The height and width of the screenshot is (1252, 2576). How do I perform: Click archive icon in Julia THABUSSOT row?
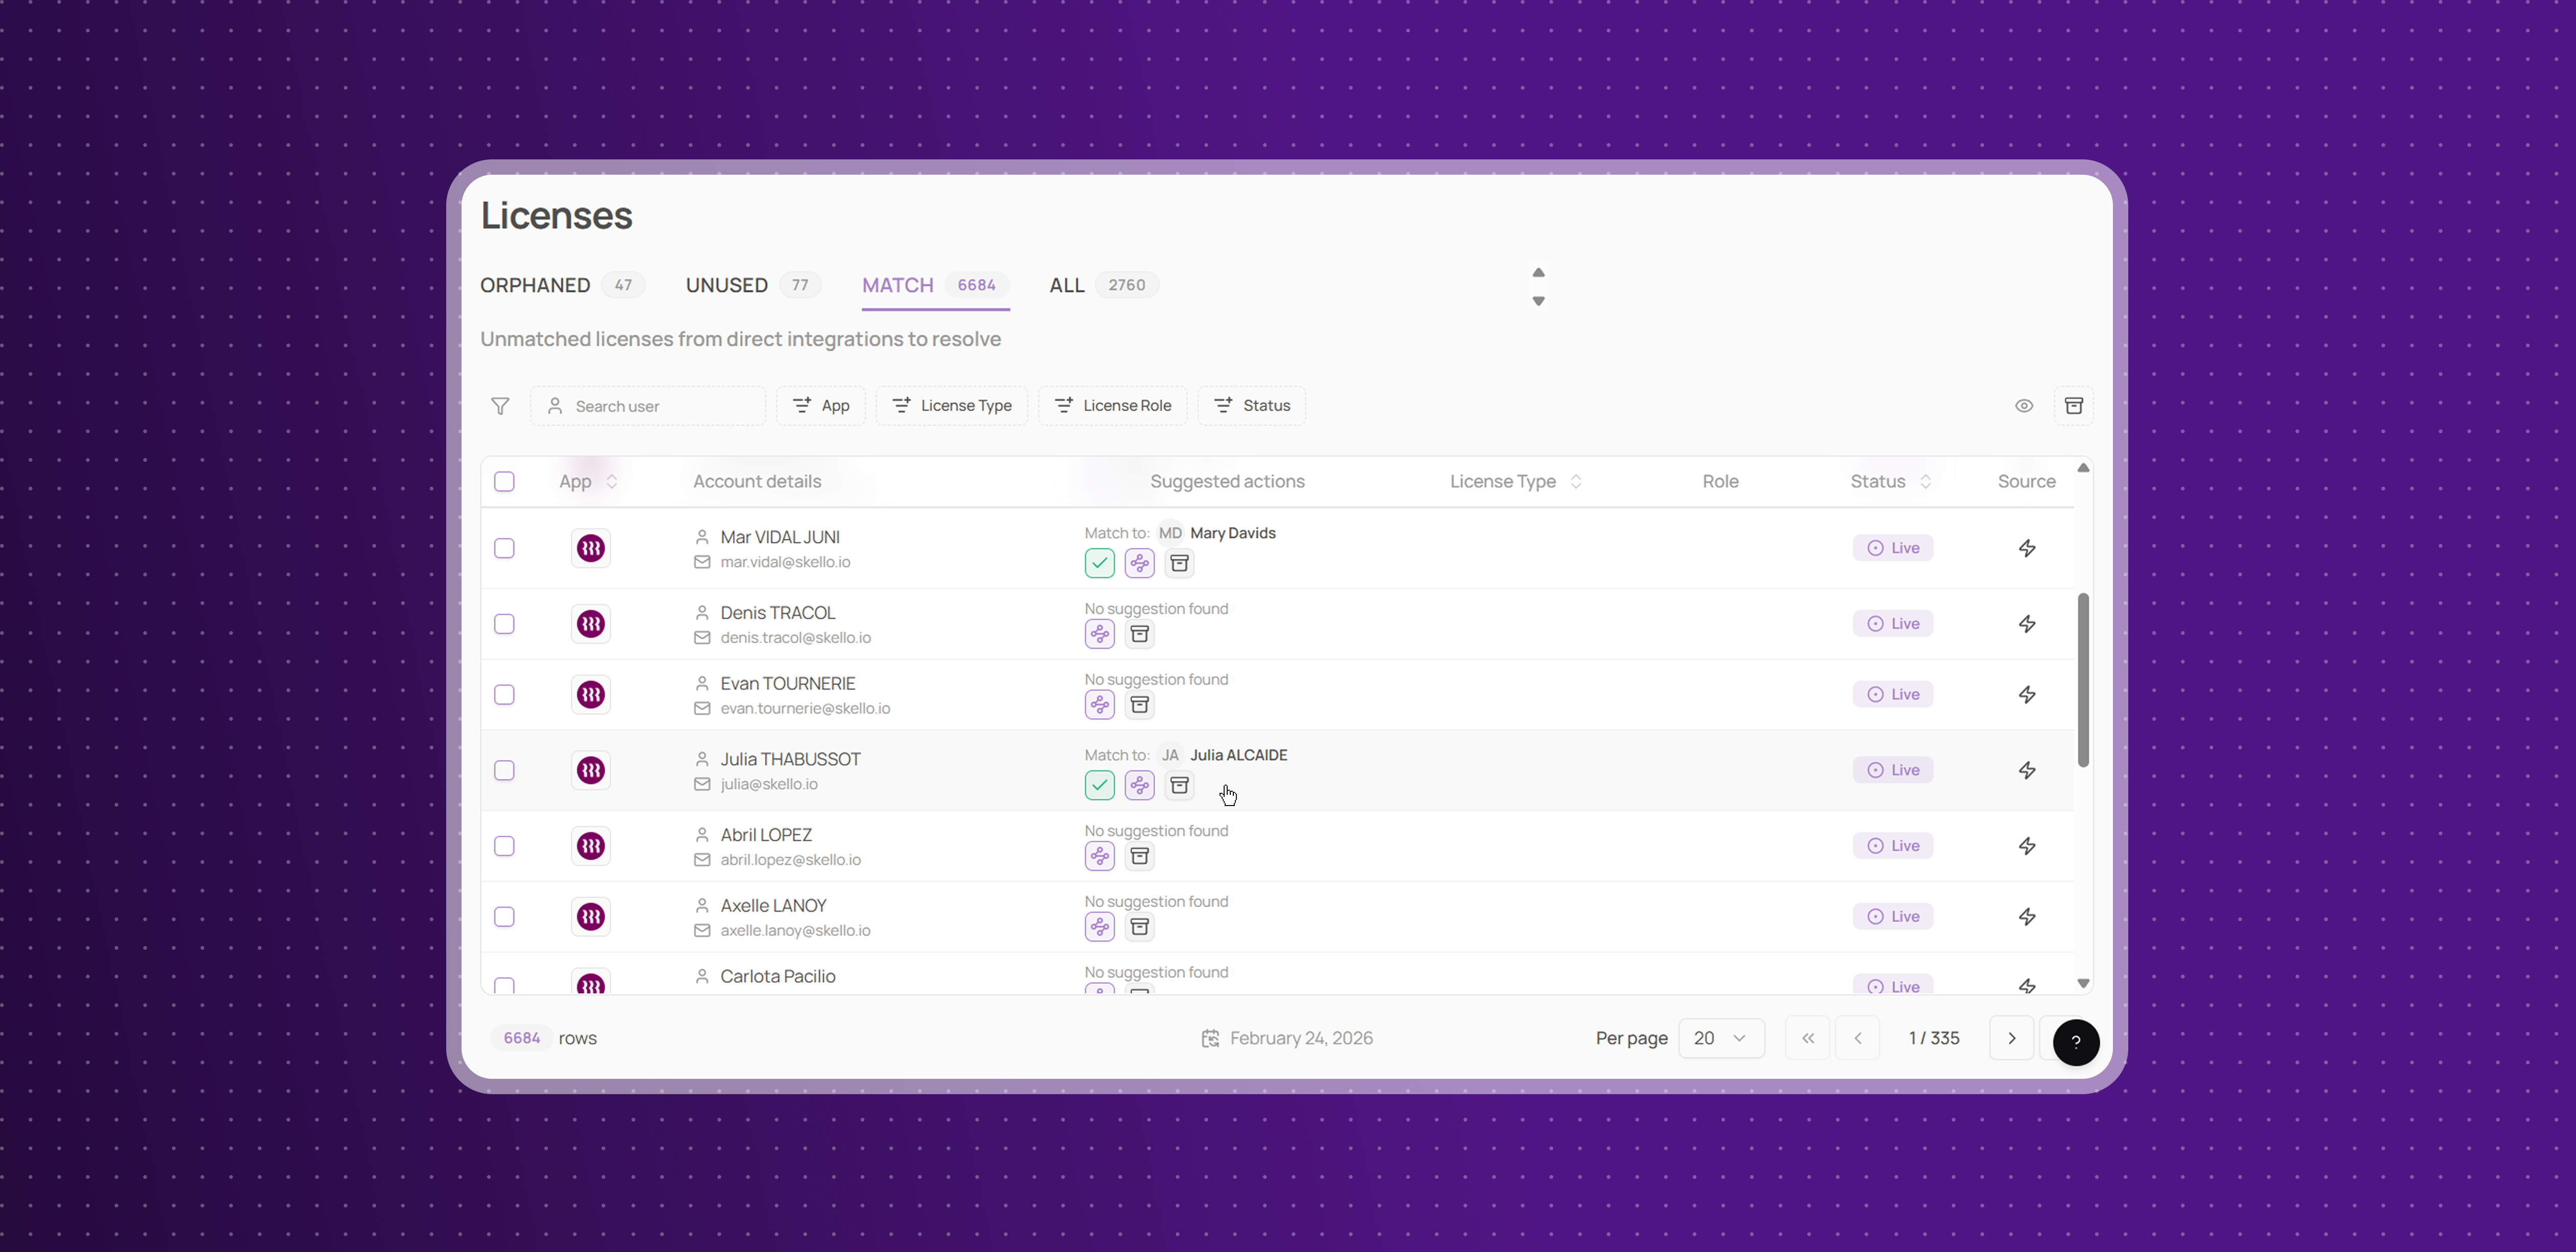click(1179, 785)
